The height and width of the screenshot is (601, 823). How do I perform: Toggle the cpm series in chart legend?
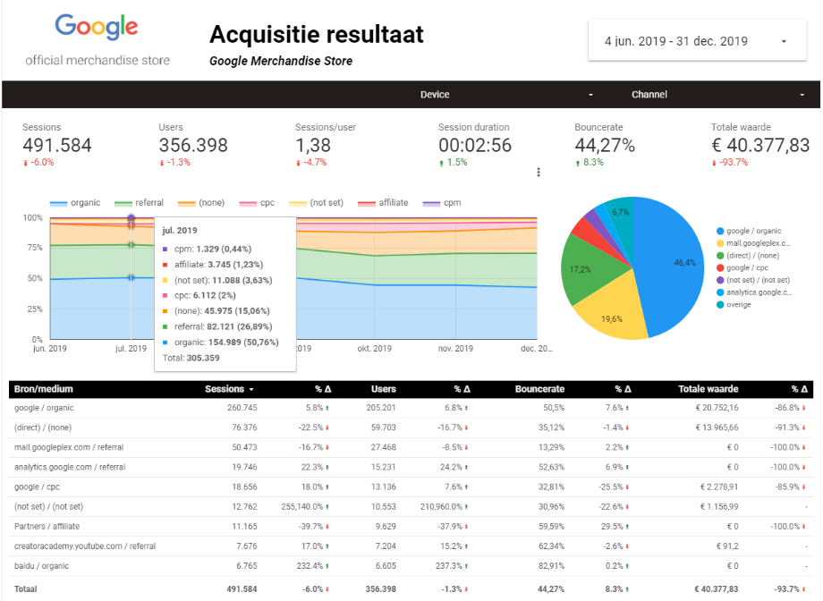pos(442,203)
